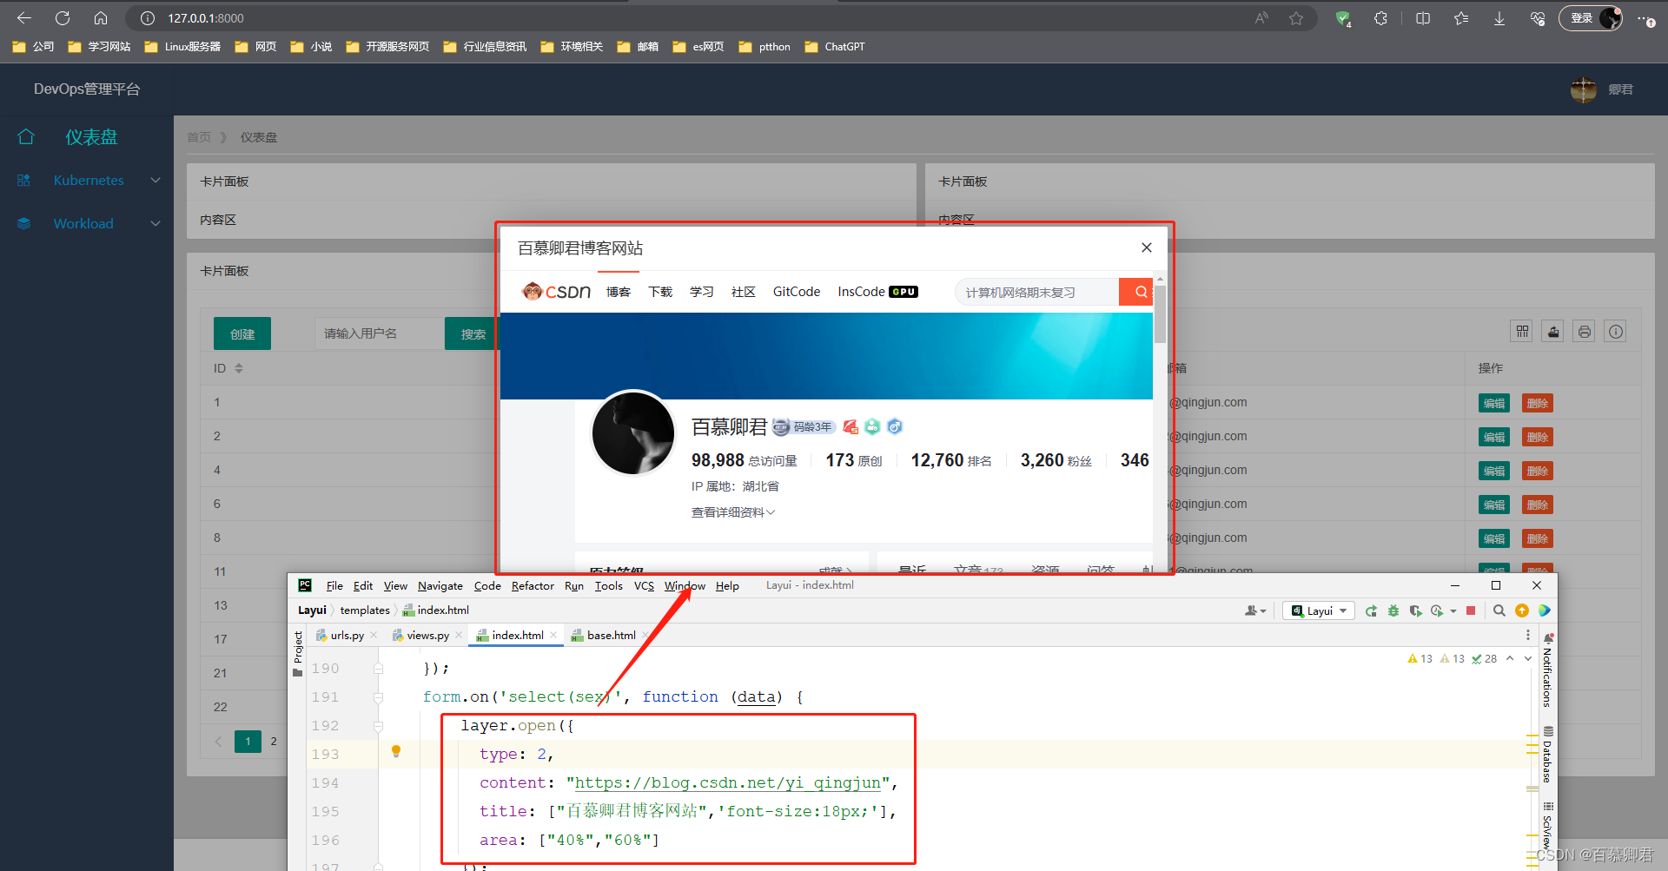Click the popup's vertical scrollbar thumb
Screen dimensions: 1668x871
point(1160,314)
